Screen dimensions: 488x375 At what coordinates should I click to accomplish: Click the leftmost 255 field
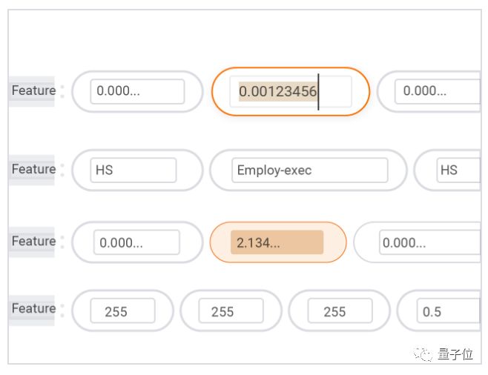coord(122,311)
